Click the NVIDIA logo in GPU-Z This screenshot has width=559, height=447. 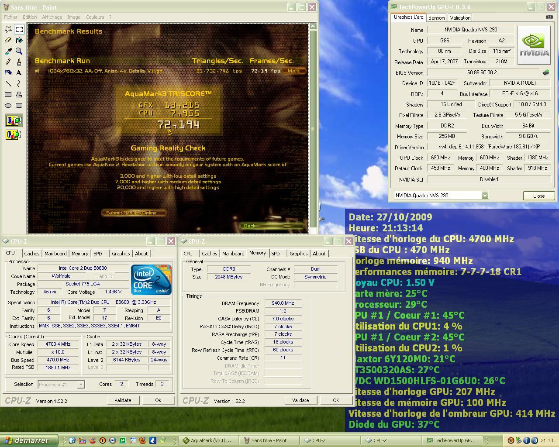click(x=534, y=45)
